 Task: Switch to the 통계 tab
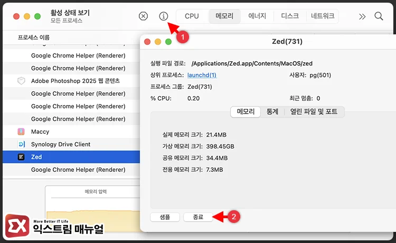pos(272,111)
